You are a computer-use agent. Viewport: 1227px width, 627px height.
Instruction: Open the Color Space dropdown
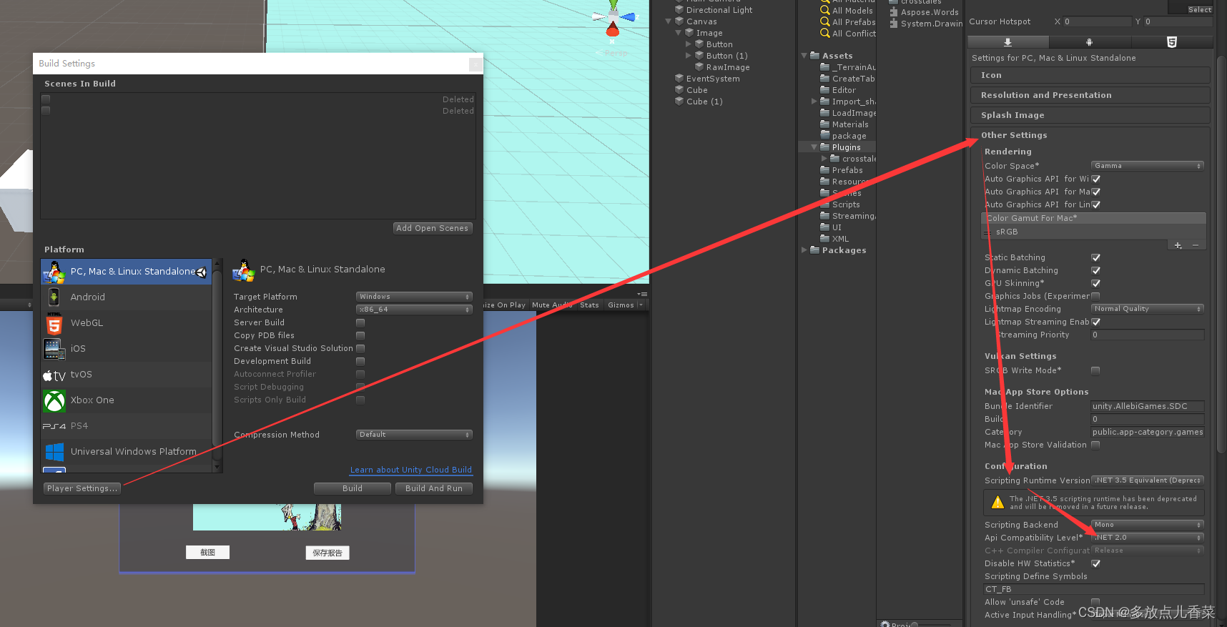[1147, 166]
